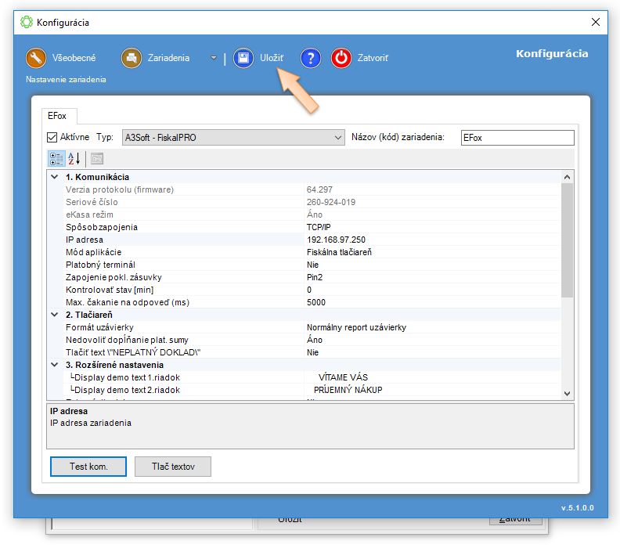
Task: Click the red Zatvoriť power icon
Action: pos(341,58)
